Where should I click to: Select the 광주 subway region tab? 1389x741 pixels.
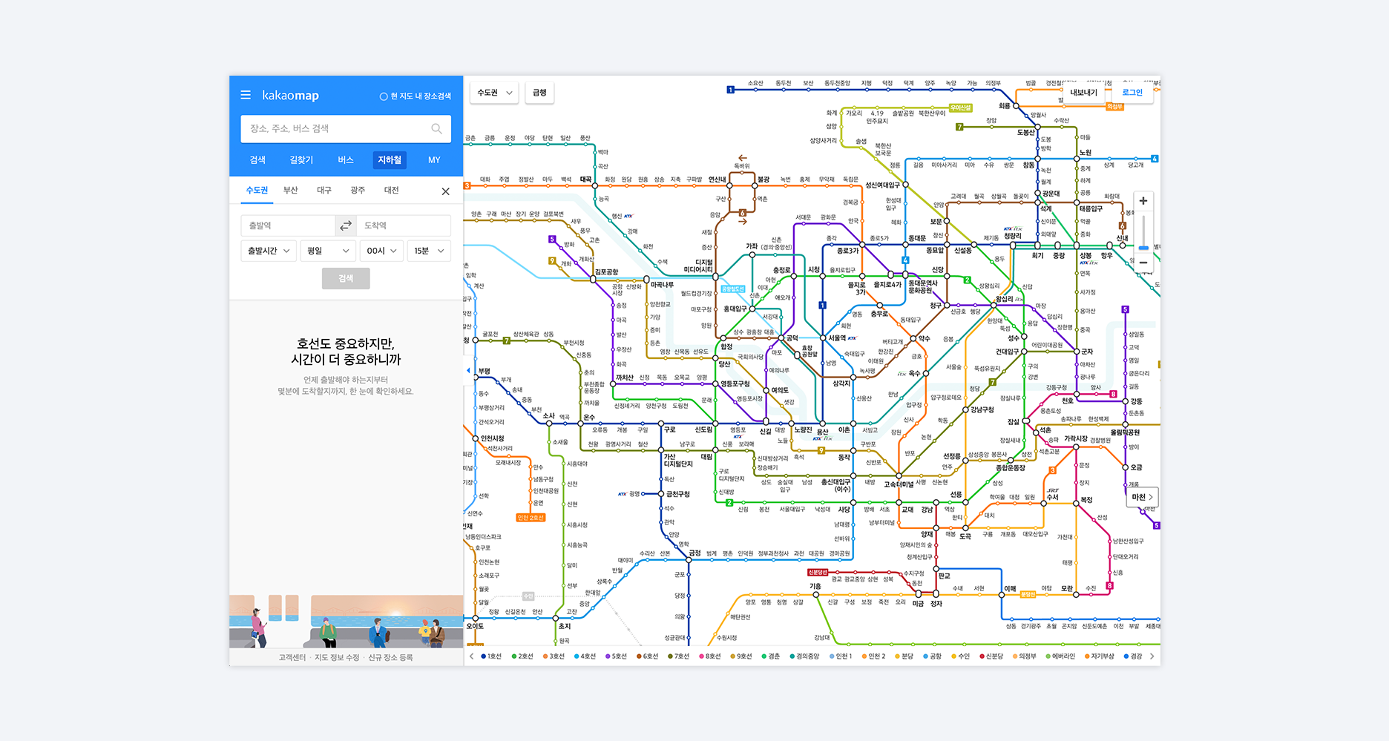tap(358, 191)
